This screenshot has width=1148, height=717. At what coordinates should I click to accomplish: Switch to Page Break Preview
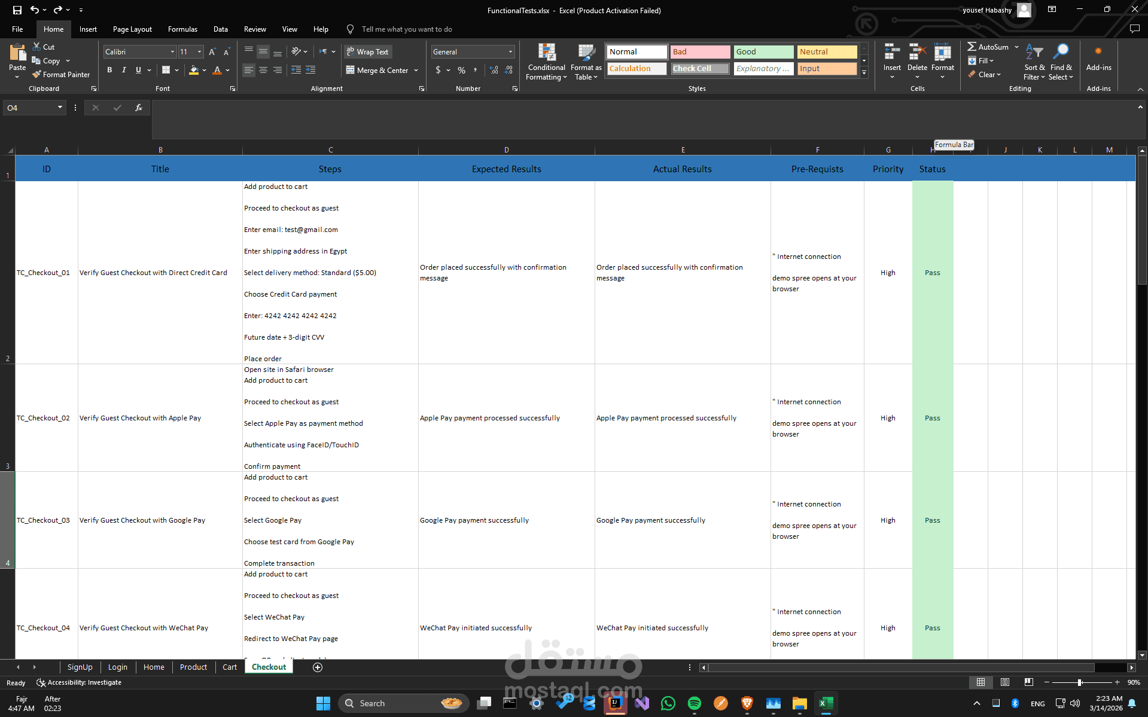[1029, 682]
